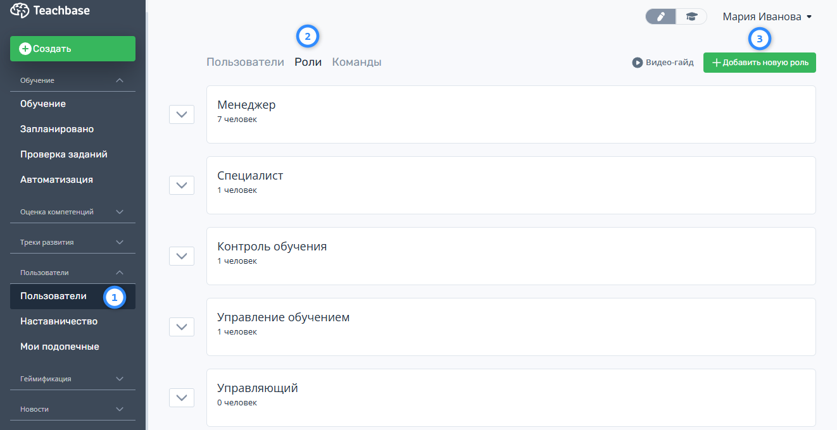
Task: Switch to graduation cap learner mode
Action: click(x=691, y=17)
